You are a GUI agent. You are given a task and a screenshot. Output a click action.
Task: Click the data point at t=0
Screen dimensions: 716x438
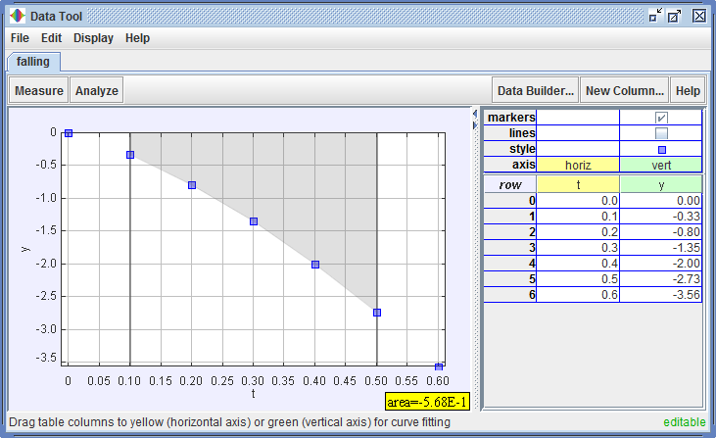coord(69,133)
